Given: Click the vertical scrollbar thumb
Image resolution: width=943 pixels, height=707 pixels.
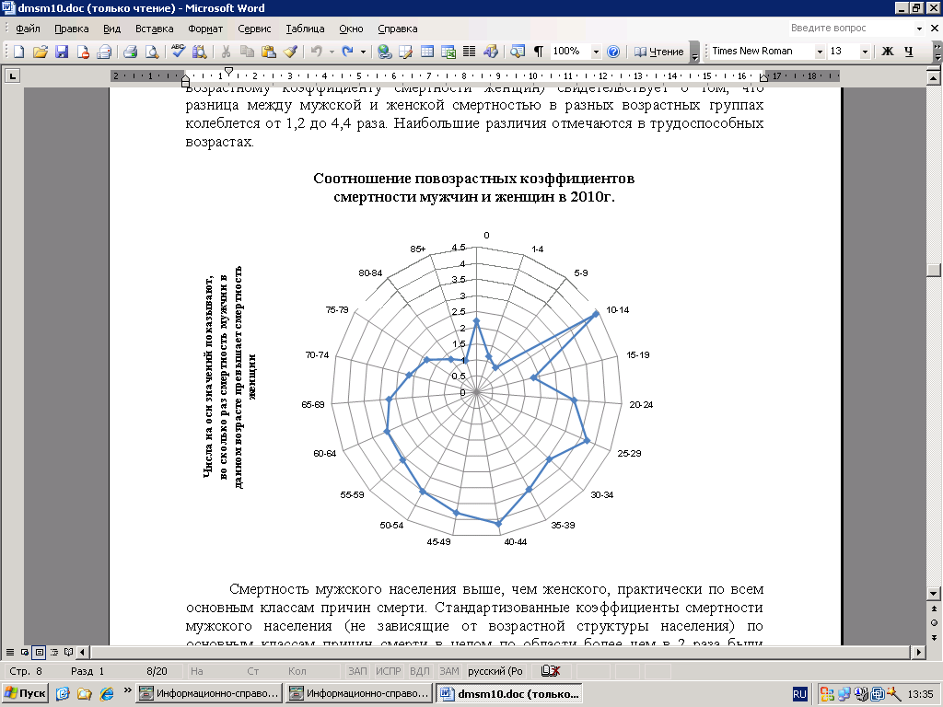Looking at the screenshot, I should click(934, 270).
